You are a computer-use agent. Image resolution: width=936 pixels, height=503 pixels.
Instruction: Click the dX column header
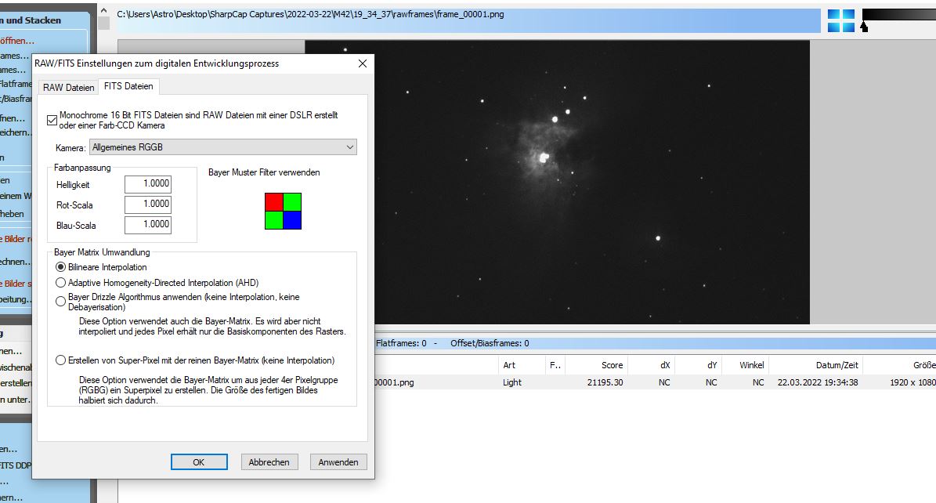click(x=650, y=365)
